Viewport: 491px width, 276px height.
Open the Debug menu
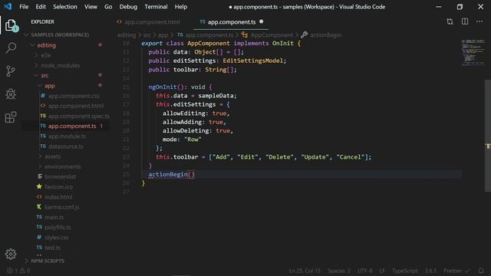click(128, 7)
